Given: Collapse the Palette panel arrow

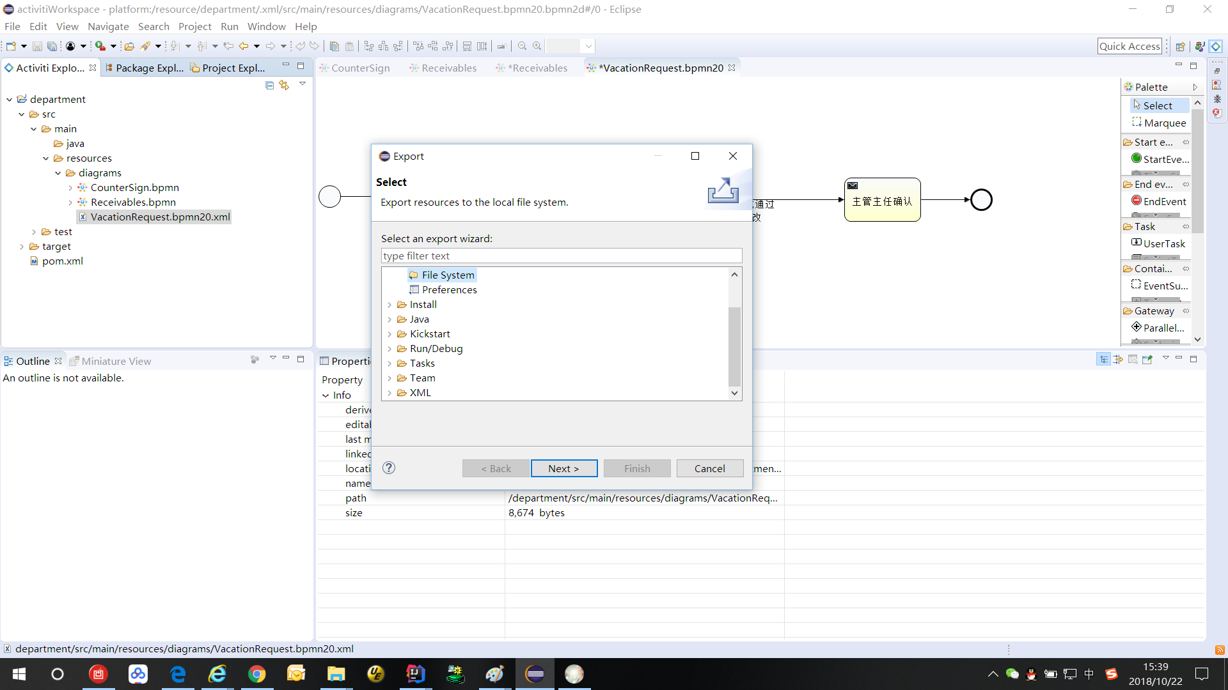Looking at the screenshot, I should pyautogui.click(x=1195, y=87).
